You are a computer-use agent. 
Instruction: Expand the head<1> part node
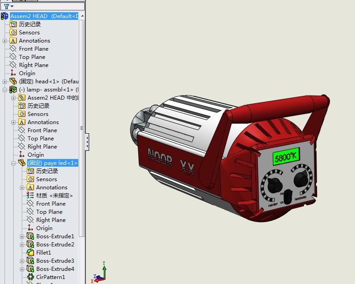tap(5, 82)
